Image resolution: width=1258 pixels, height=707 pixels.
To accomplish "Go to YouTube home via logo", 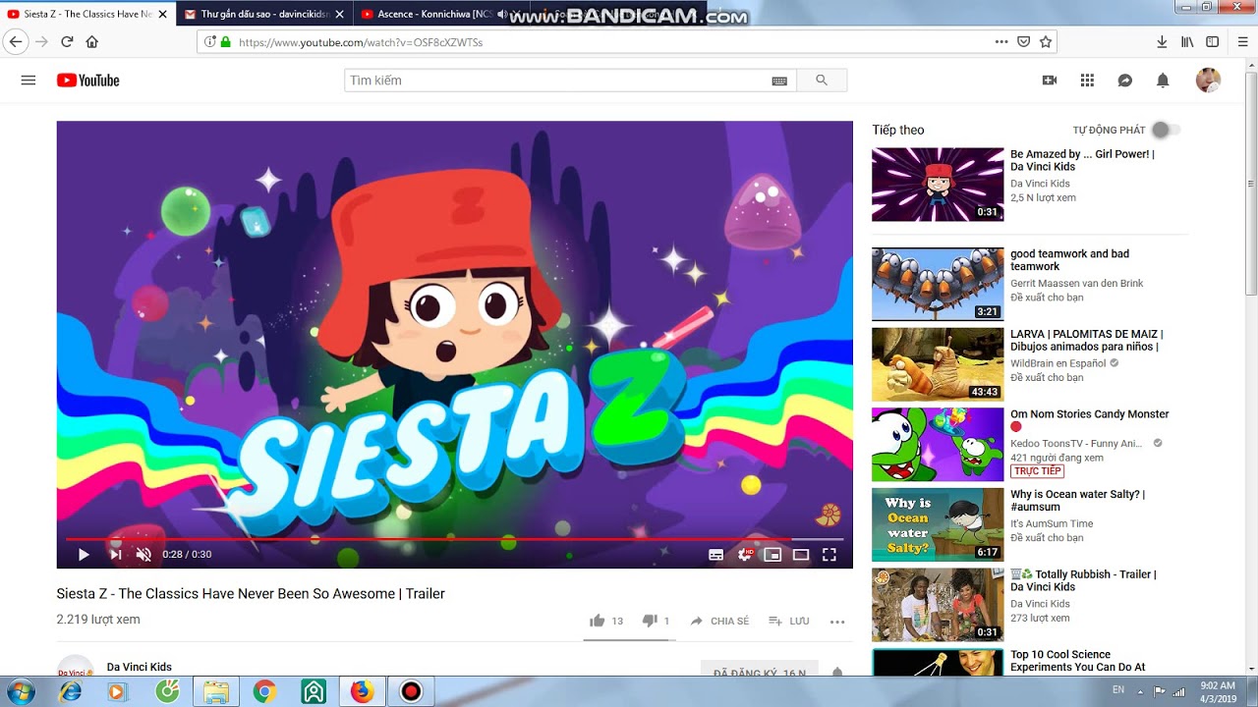I will 88,81.
